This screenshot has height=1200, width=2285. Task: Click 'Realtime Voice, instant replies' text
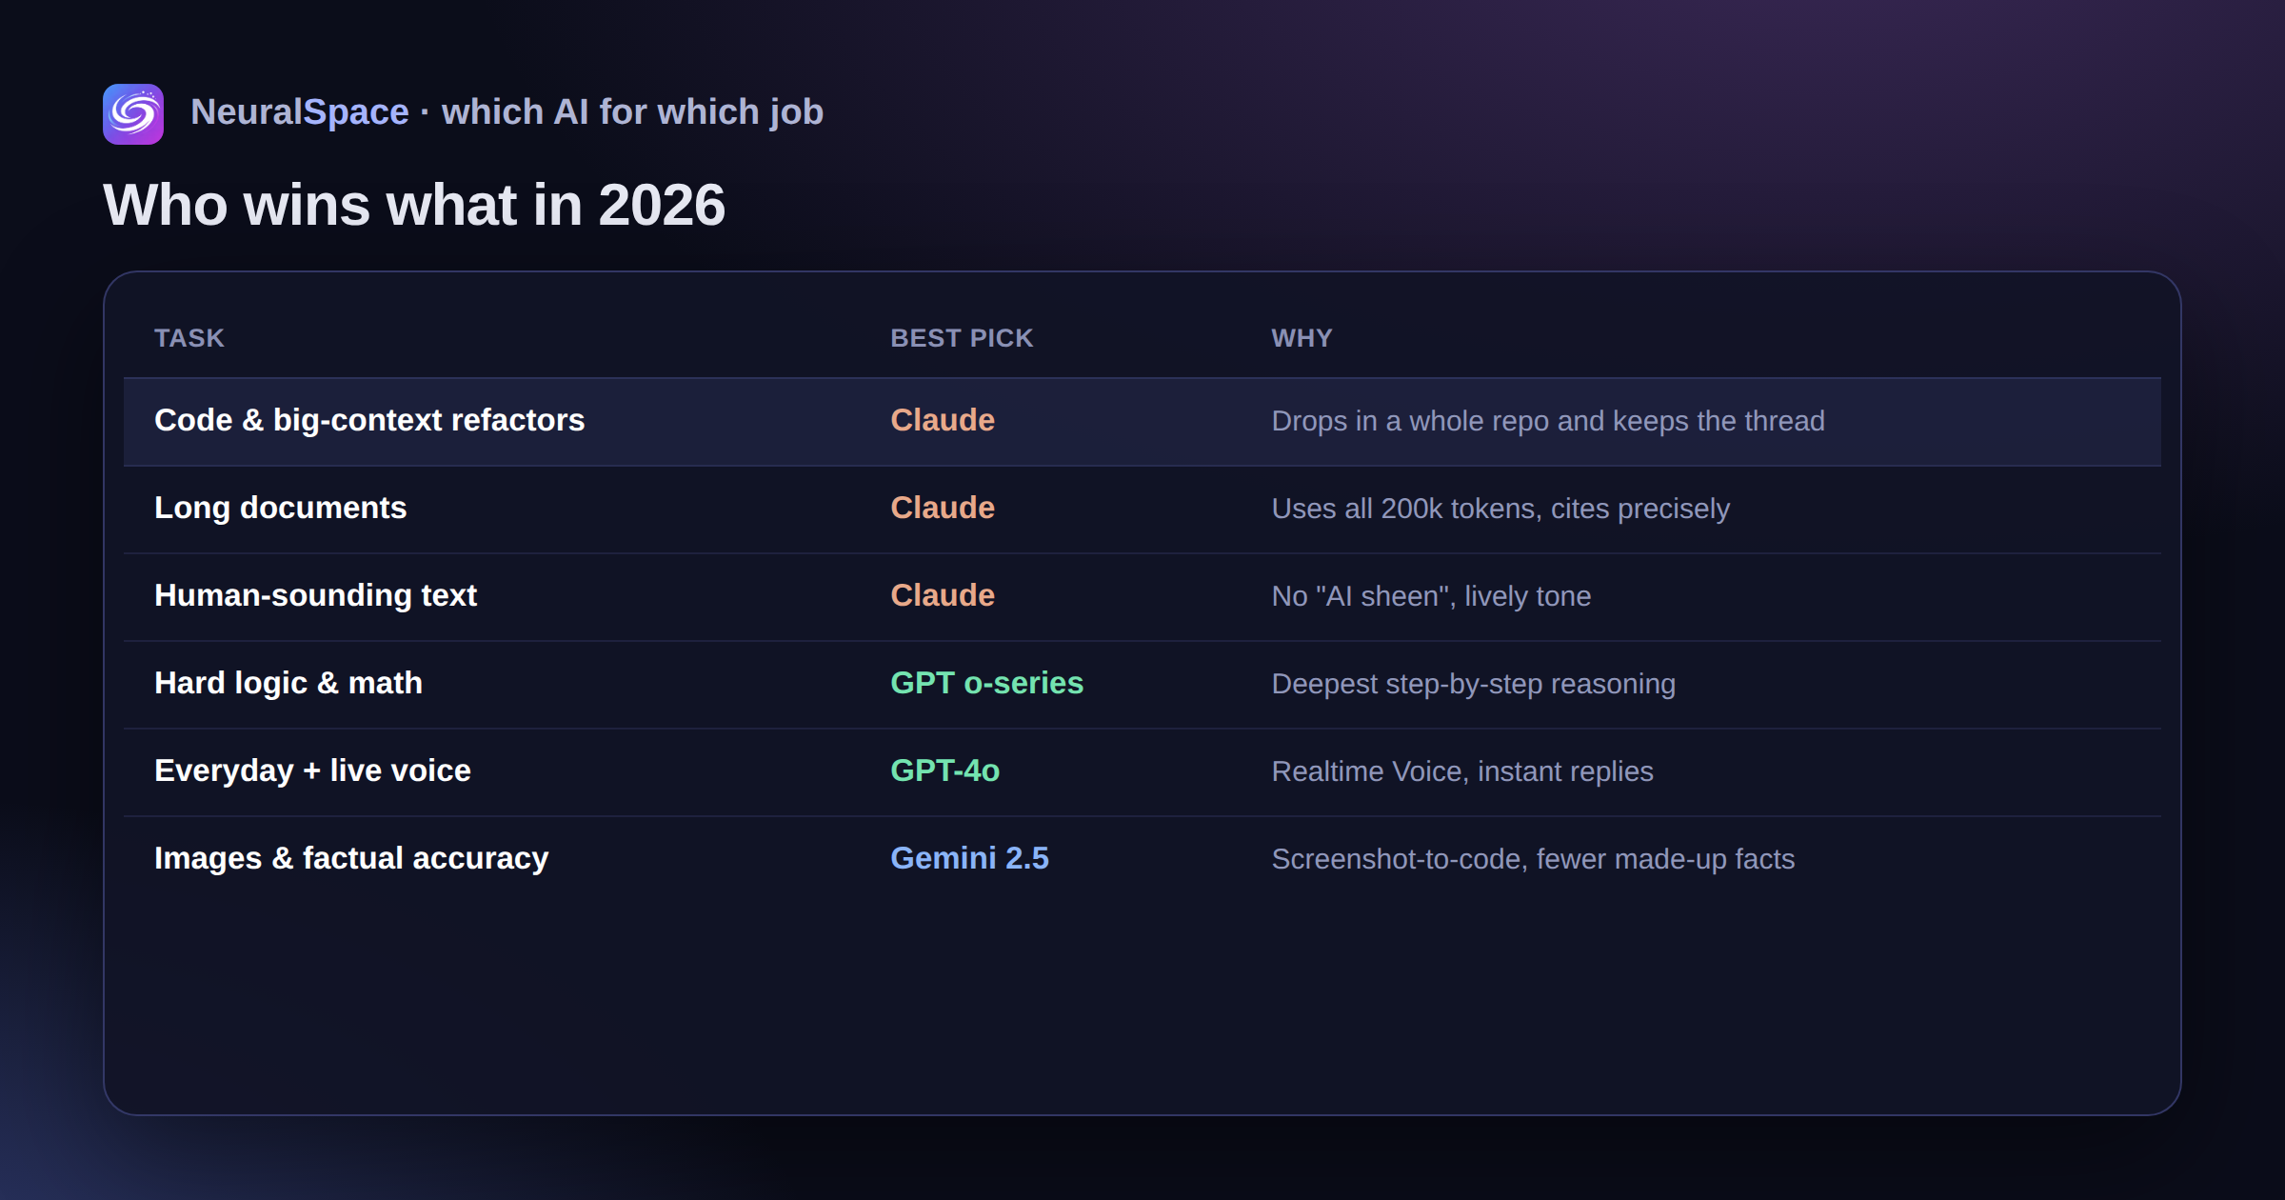click(1462, 771)
